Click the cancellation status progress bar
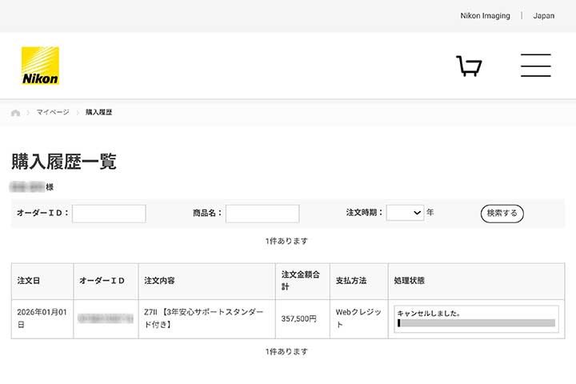 point(476,323)
